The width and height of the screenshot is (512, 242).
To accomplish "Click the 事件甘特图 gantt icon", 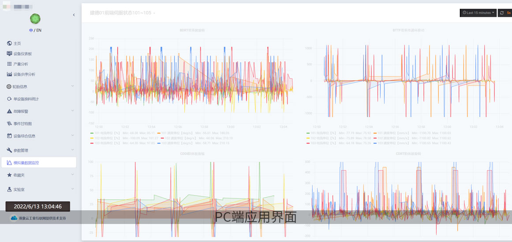I will tap(9, 124).
